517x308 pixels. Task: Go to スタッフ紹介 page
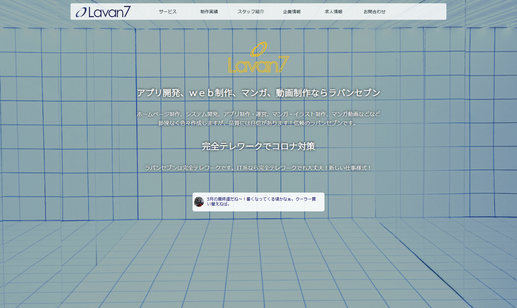point(251,12)
